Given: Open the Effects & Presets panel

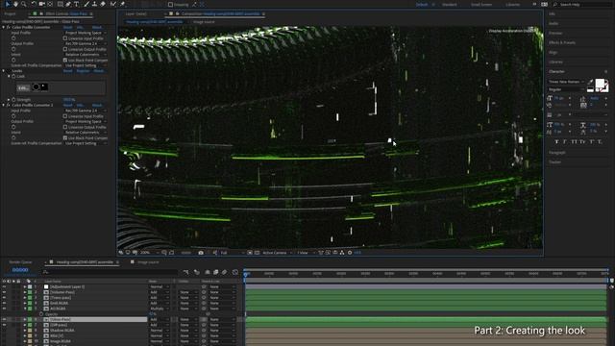Looking at the screenshot, I should [x=562, y=42].
